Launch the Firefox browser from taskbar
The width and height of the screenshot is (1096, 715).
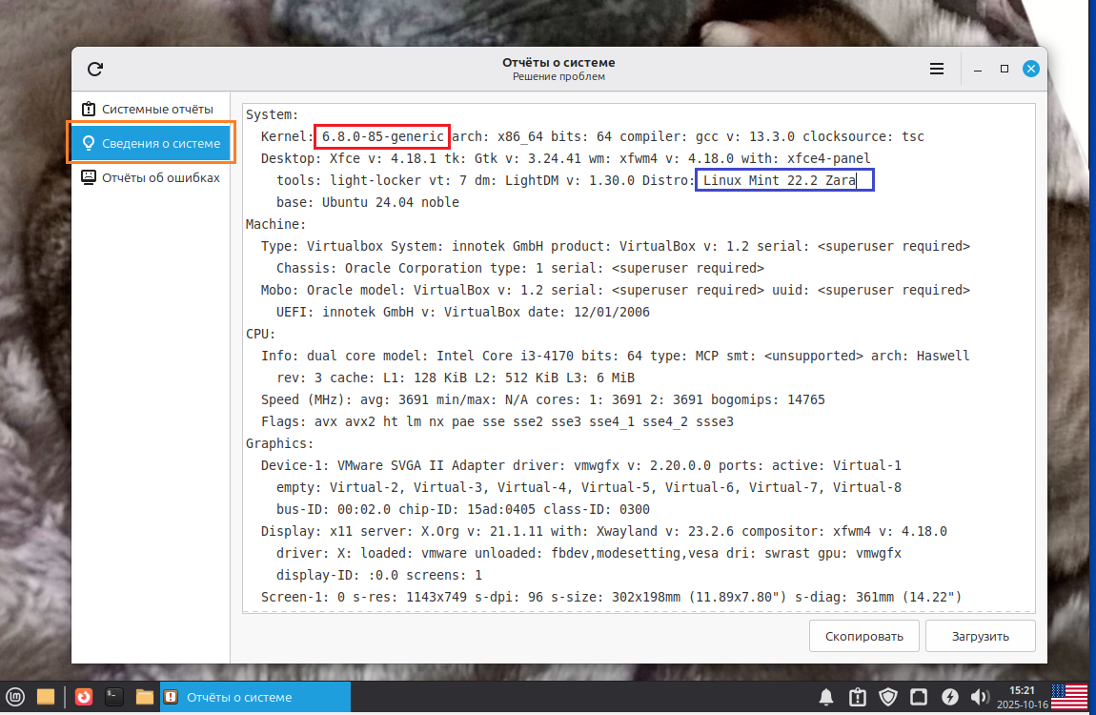(84, 697)
